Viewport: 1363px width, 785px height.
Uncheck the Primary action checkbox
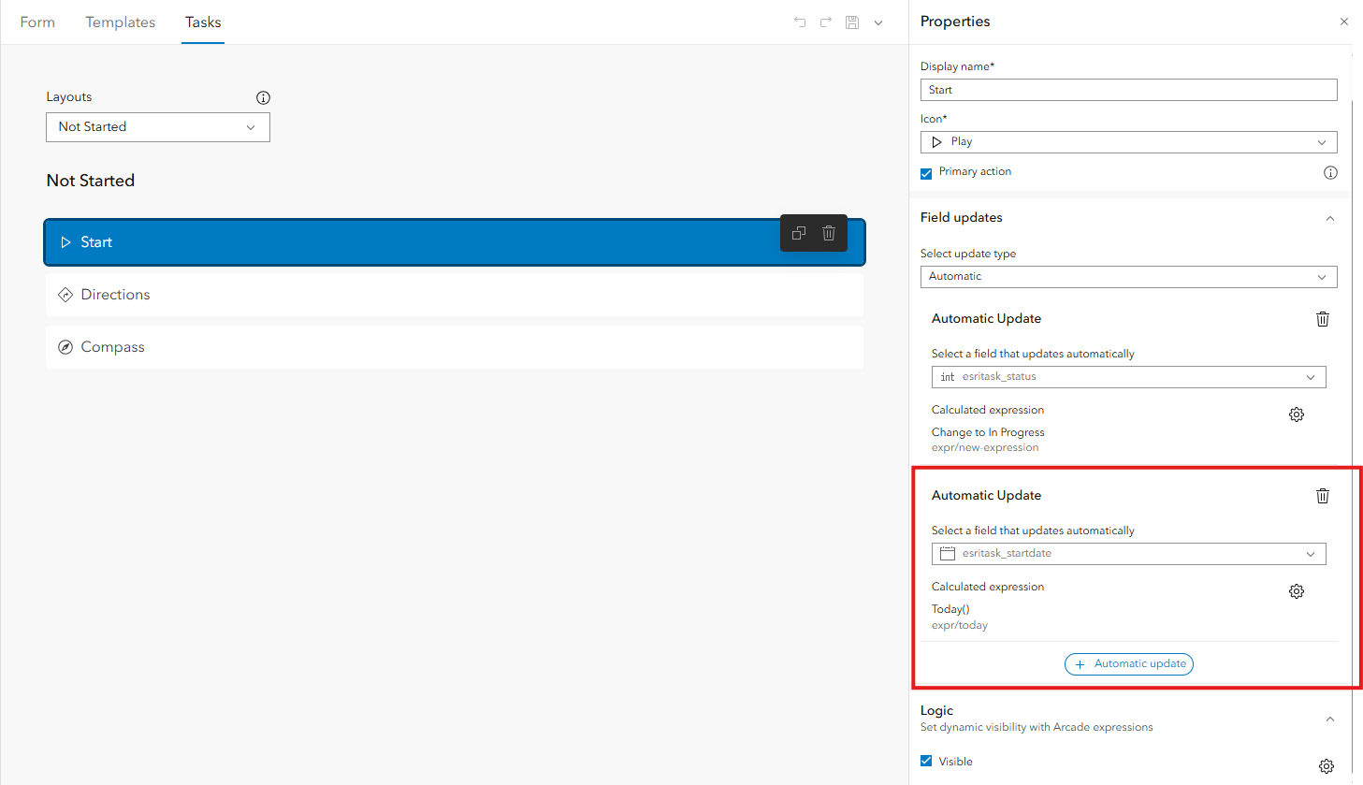point(926,173)
